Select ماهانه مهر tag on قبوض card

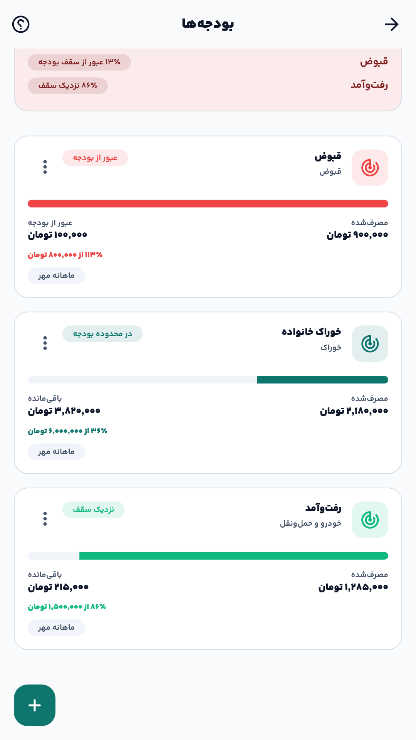[x=56, y=276]
